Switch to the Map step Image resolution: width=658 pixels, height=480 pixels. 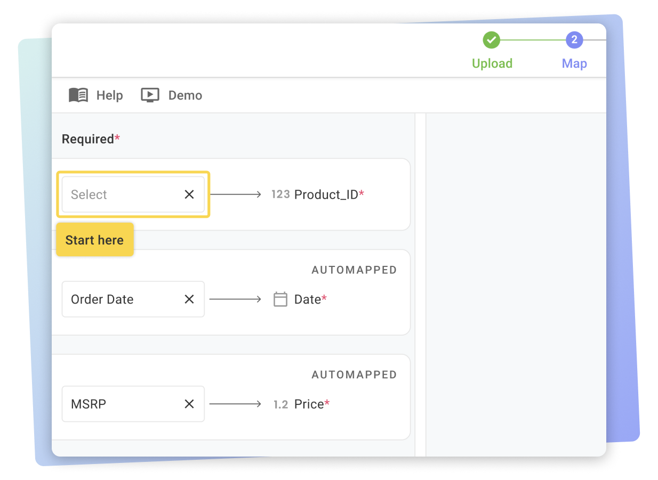pyautogui.click(x=574, y=63)
